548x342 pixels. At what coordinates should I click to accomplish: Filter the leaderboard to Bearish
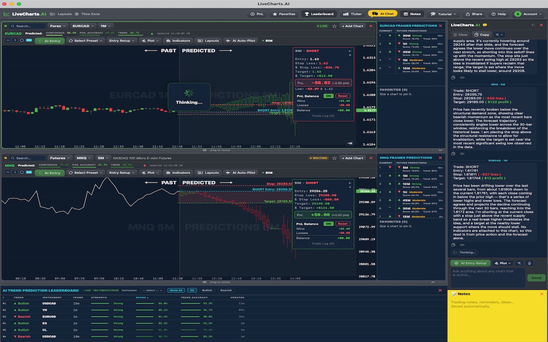pos(226,290)
